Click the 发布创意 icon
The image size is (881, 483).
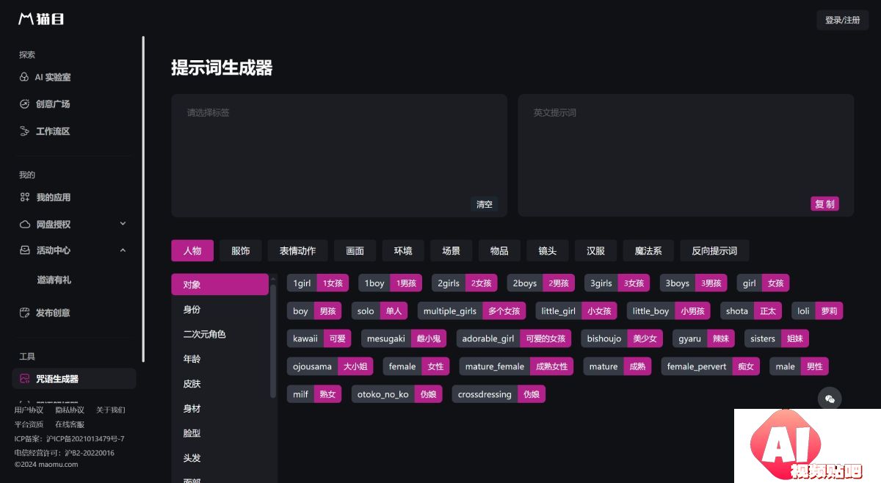tap(24, 313)
